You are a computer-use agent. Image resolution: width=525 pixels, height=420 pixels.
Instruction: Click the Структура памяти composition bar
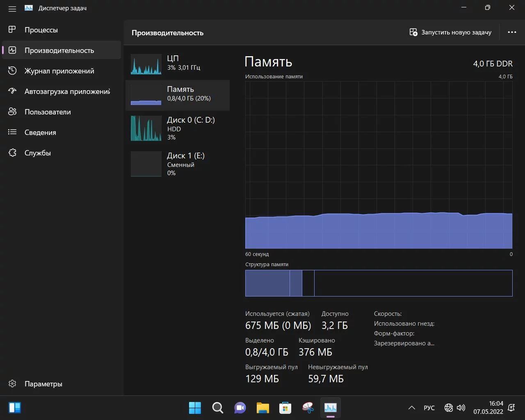pyautogui.click(x=379, y=283)
